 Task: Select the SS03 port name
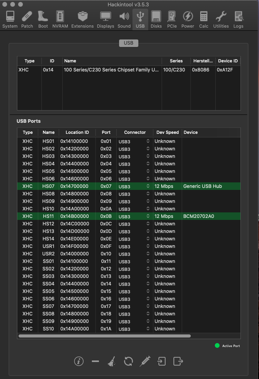tap(48, 276)
